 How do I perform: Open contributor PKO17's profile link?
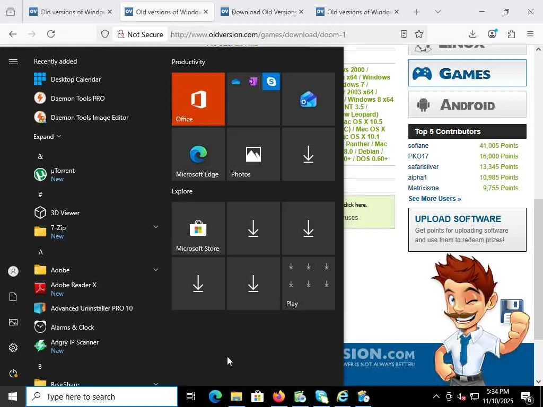click(x=418, y=156)
